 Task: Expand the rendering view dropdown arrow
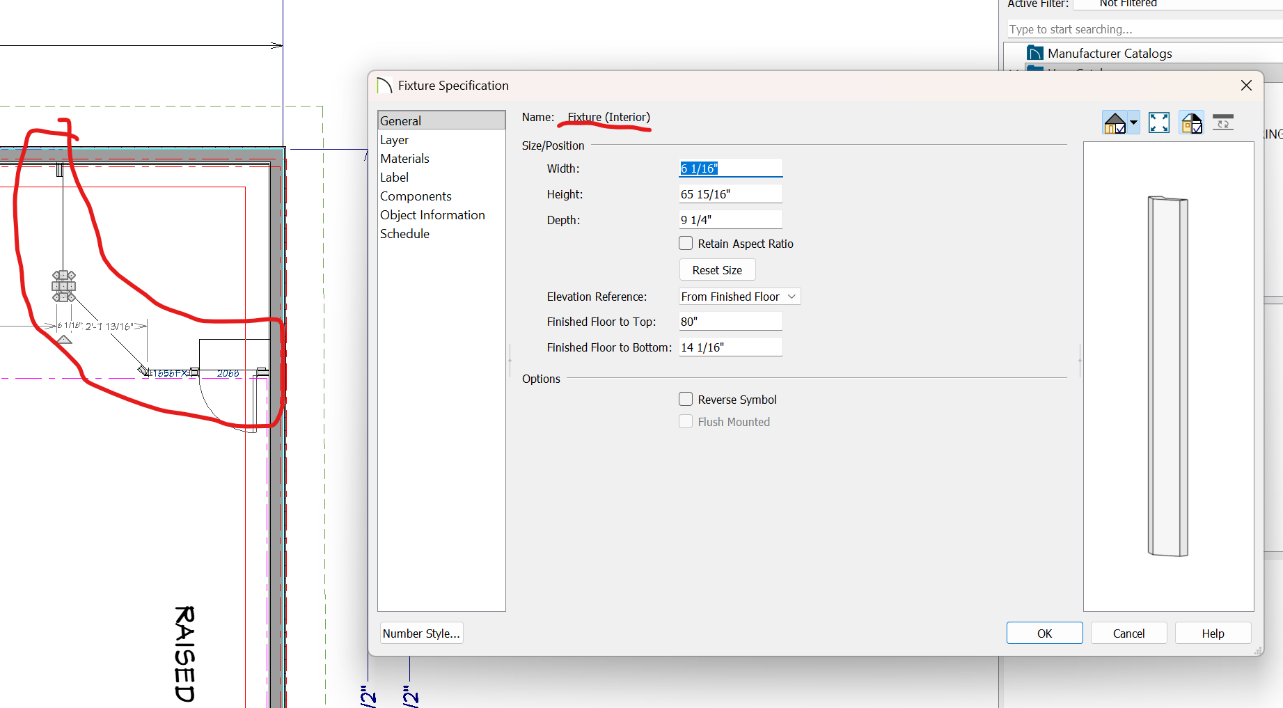[1133, 123]
